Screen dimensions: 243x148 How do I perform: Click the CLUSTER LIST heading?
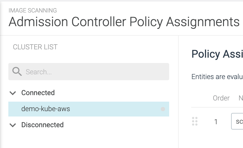35,47
